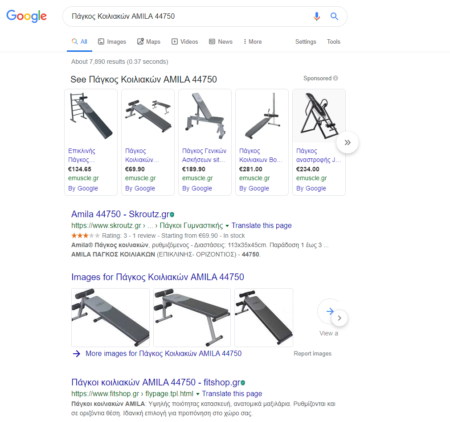Open Images for Πάγκος Κοιλιακών AMILA 44750
The height and width of the screenshot is (422, 450).
(158, 277)
